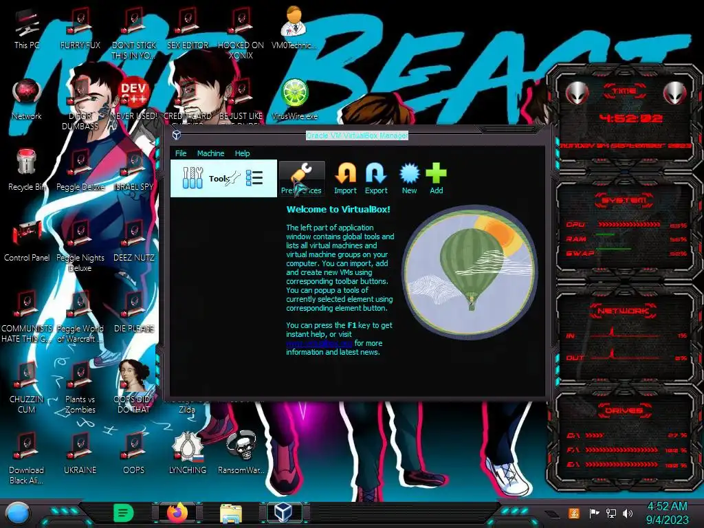This screenshot has height=528, width=704.
Task: Select the ISRAEL SPY shortcut
Action: tap(134, 170)
